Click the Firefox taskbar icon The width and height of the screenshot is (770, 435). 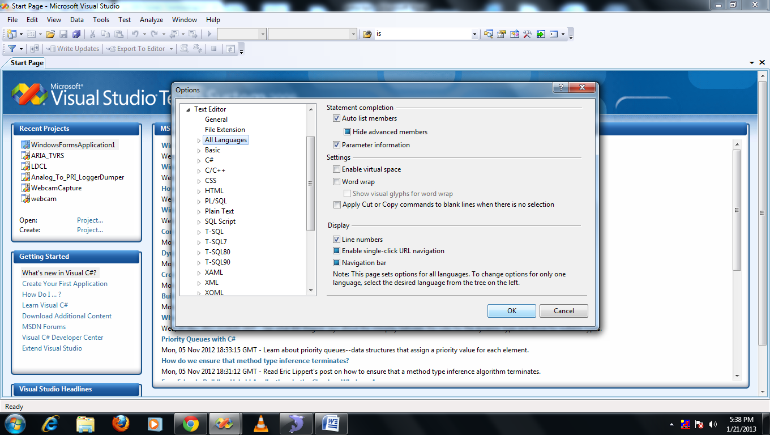[x=121, y=424]
